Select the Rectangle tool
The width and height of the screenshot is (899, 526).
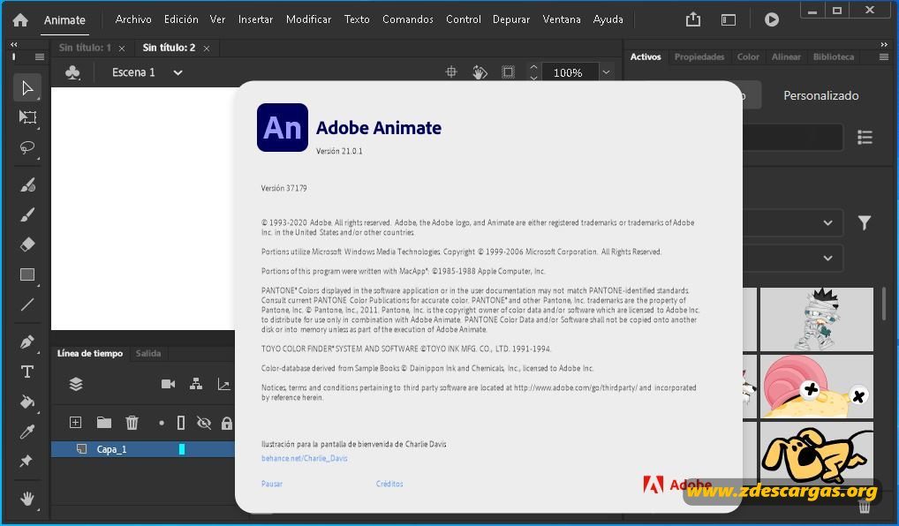pos(27,275)
